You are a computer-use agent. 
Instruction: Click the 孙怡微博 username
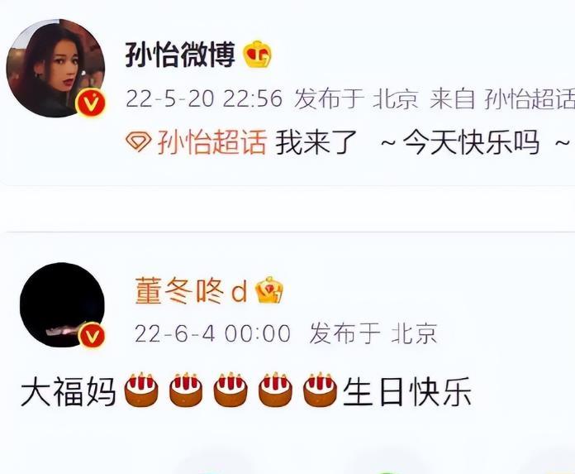coord(180,55)
